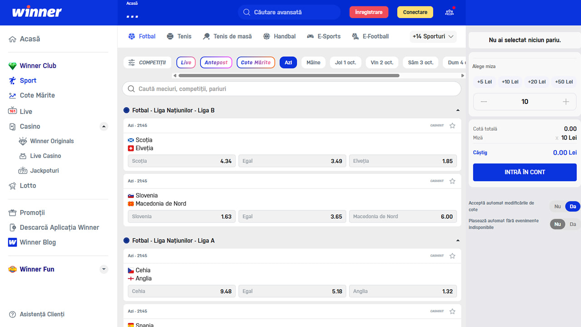This screenshot has height=327, width=581.
Task: Favorite the Scoția vs Elveția match star
Action: coord(452,126)
